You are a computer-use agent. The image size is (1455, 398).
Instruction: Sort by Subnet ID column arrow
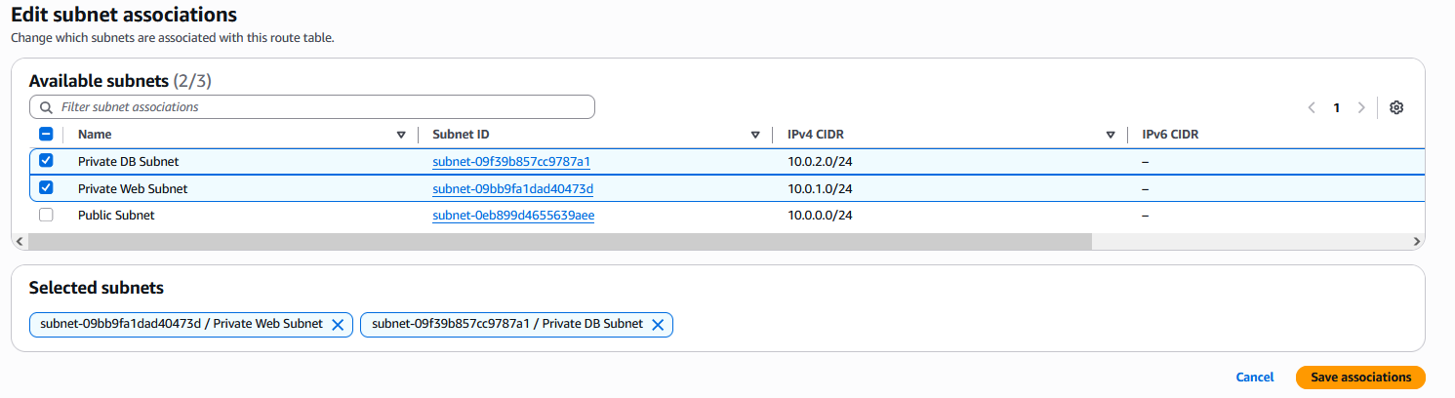click(x=755, y=135)
